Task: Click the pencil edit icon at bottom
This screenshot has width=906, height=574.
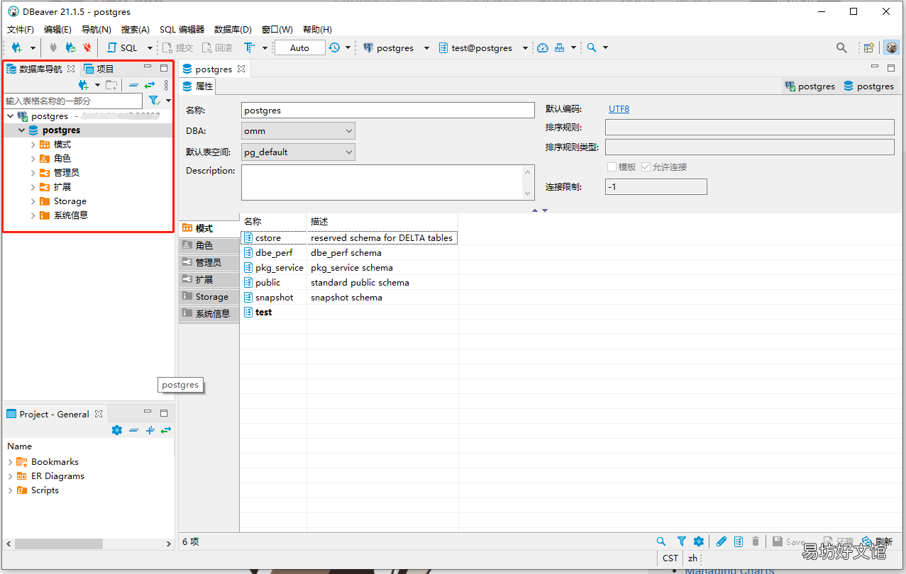Action: pyautogui.click(x=722, y=541)
